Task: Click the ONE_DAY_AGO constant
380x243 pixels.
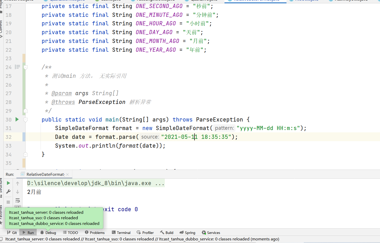Action: [154, 32]
